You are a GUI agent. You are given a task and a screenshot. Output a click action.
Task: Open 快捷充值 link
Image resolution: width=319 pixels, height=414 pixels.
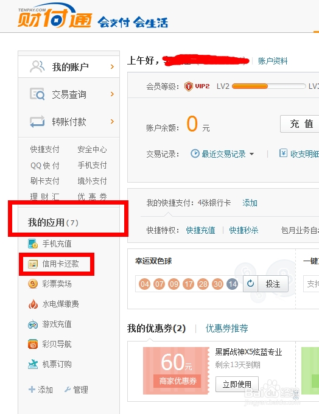coord(200,230)
